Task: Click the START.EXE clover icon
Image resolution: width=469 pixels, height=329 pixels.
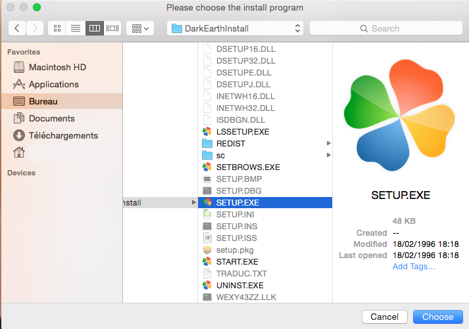Action: pos(207,261)
